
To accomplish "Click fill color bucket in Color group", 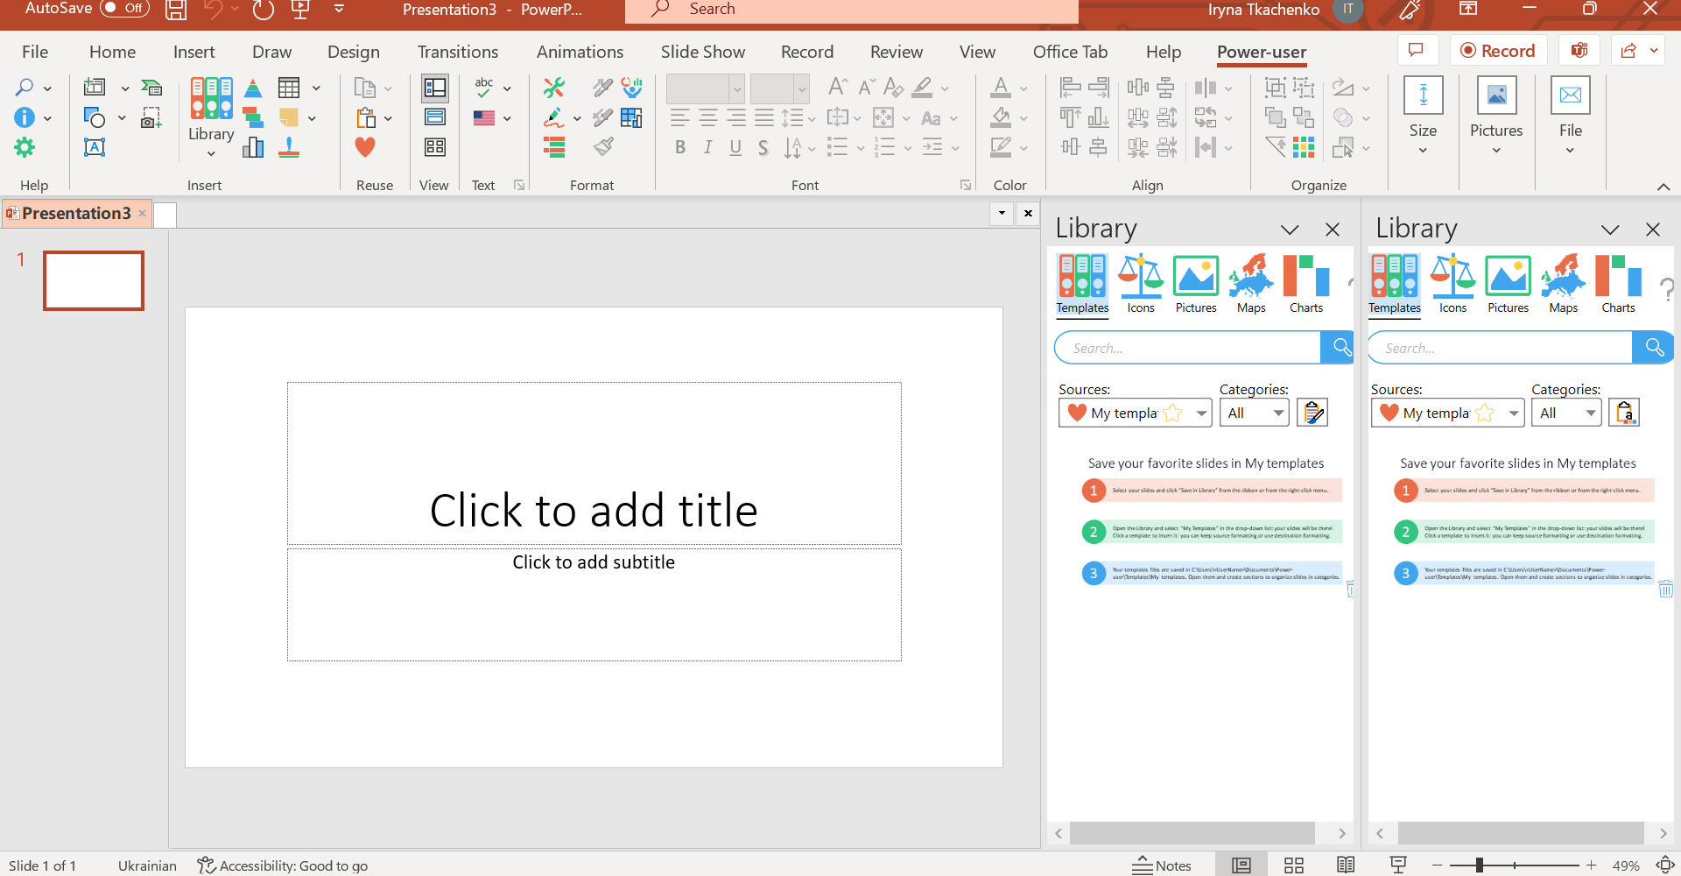I will tap(1001, 117).
